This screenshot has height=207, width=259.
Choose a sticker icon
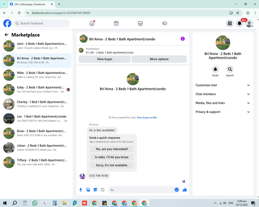coord(95,190)
